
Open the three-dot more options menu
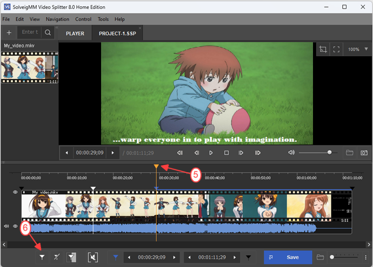tap(365, 257)
